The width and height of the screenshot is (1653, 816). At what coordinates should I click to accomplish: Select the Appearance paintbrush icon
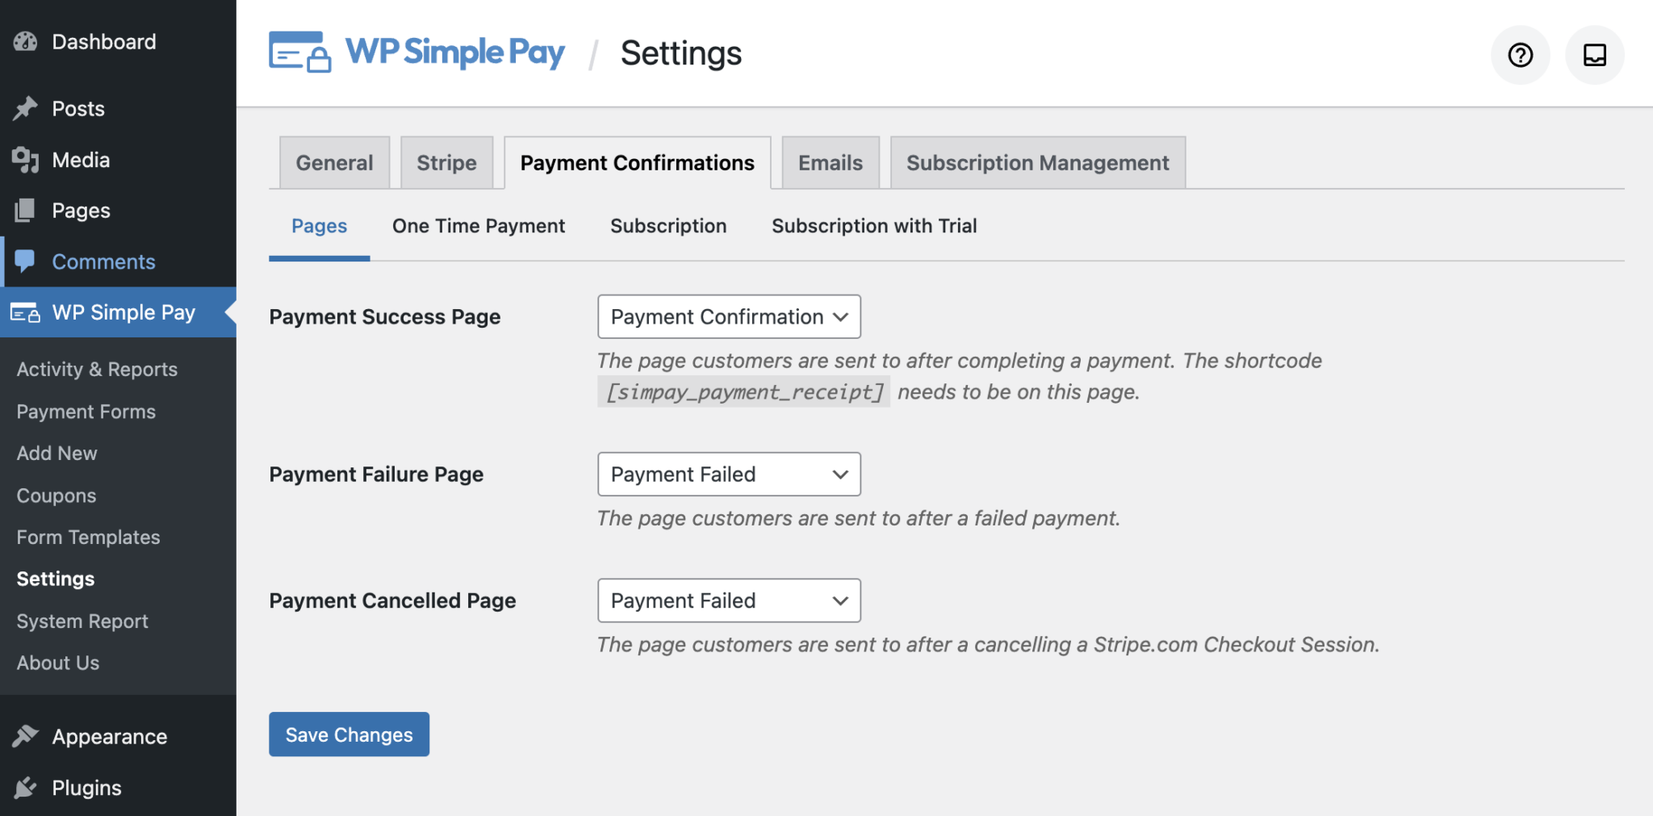(27, 735)
